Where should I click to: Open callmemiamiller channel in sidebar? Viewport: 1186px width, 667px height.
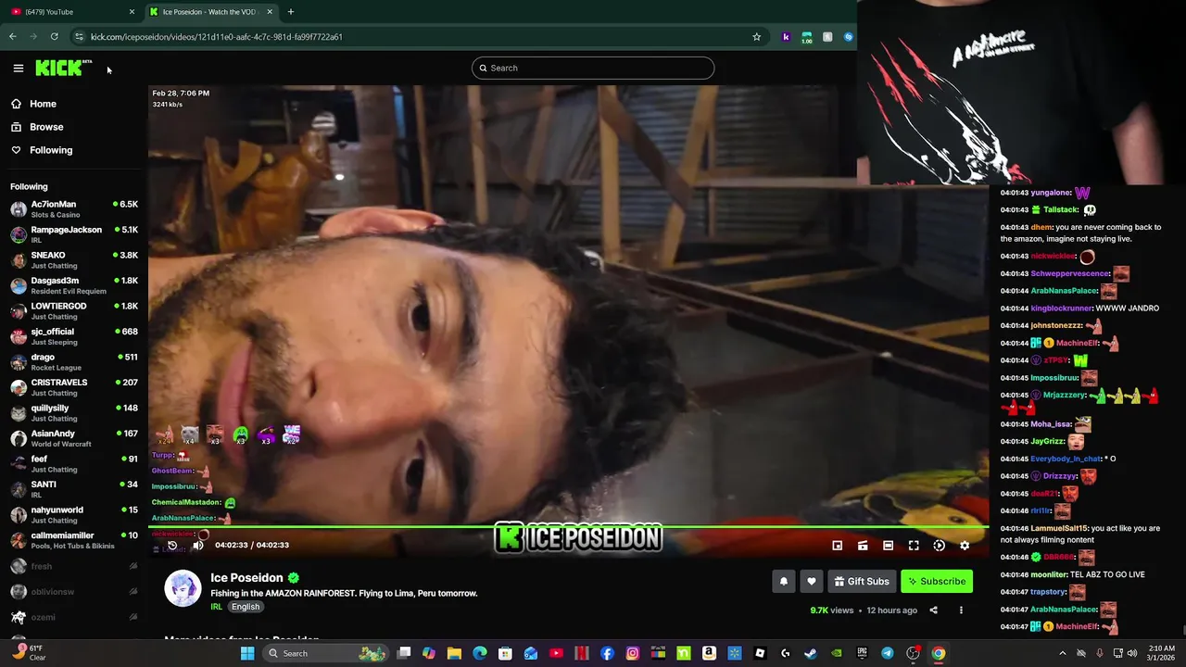pyautogui.click(x=74, y=540)
